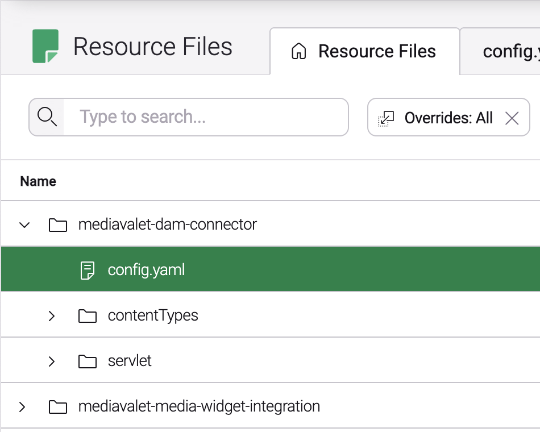
Task: Select the servlet label
Action: 130,361
